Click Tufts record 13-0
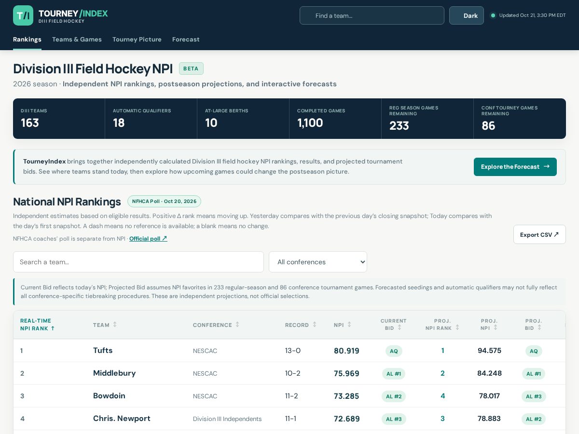The width and height of the screenshot is (579, 434). [x=293, y=351]
